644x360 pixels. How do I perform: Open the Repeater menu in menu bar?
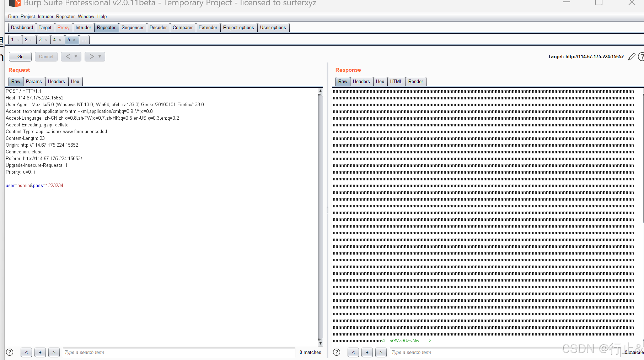(65, 16)
